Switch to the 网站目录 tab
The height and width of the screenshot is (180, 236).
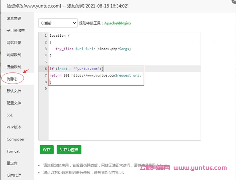[x=14, y=43]
